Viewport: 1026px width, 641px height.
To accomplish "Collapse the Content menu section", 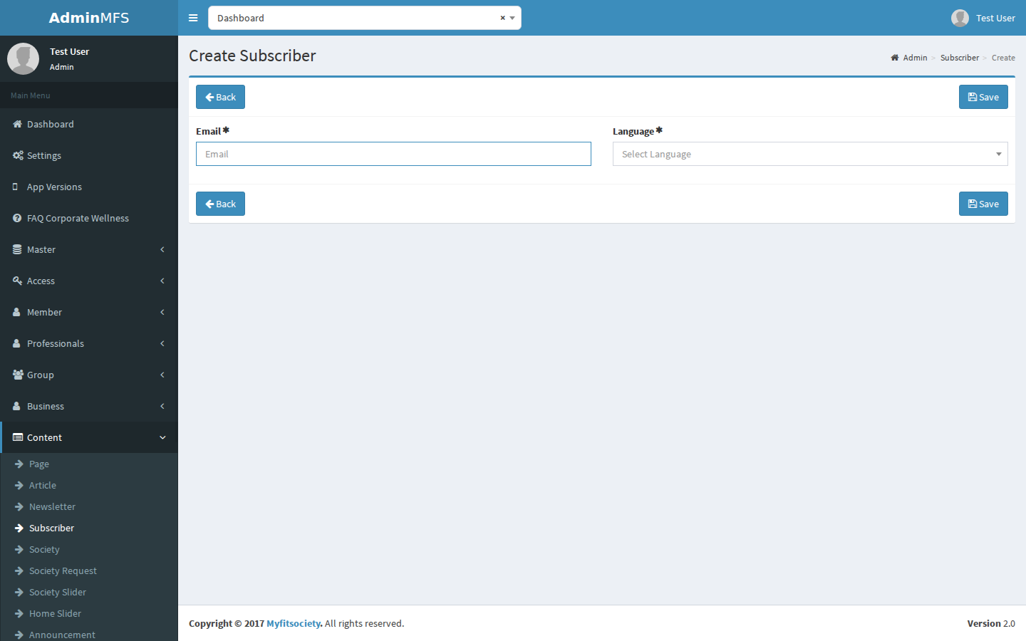I will coord(89,437).
